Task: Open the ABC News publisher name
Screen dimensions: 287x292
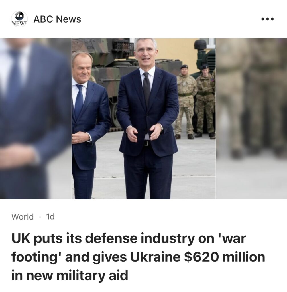Action: pyautogui.click(x=57, y=19)
